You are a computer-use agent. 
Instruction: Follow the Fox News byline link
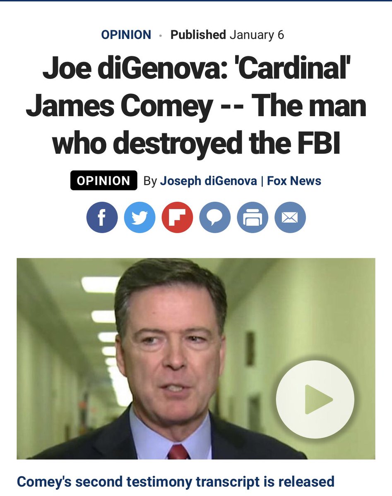[x=294, y=181]
